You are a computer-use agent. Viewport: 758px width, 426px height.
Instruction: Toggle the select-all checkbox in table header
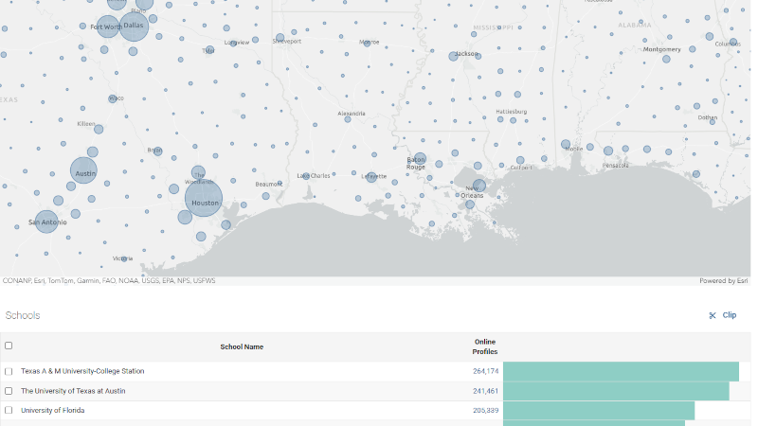(9, 346)
